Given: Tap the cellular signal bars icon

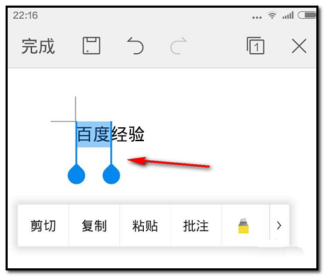Looking at the screenshot, I should pyautogui.click(x=288, y=15).
